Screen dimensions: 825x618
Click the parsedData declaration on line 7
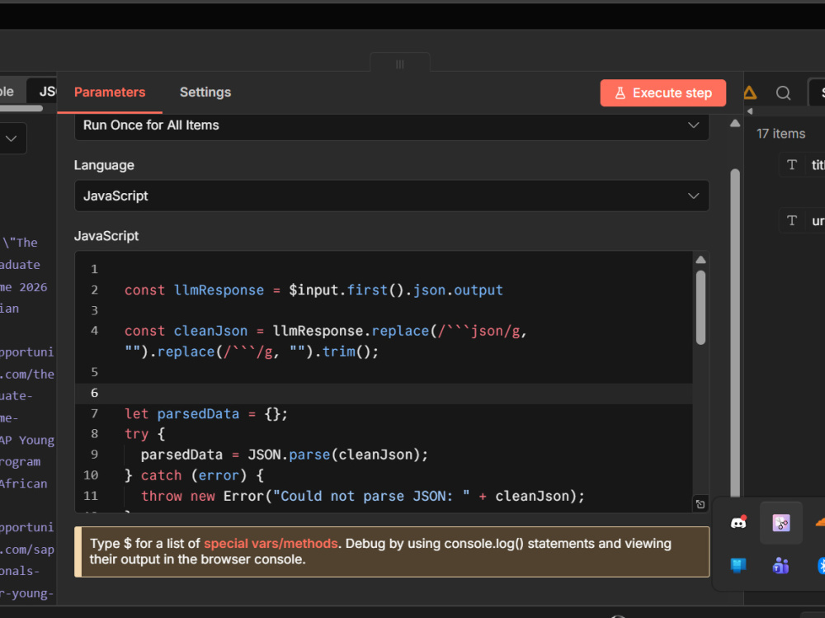pyautogui.click(x=198, y=413)
